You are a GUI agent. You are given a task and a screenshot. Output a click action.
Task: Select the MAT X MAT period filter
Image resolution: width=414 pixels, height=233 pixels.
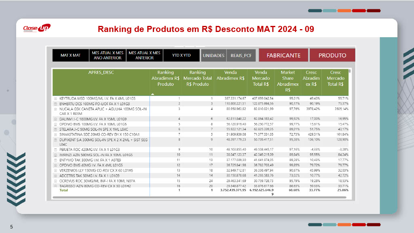point(70,55)
